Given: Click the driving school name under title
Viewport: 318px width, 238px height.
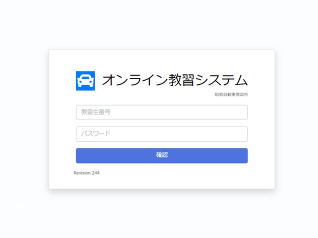Looking at the screenshot, I should click(231, 95).
